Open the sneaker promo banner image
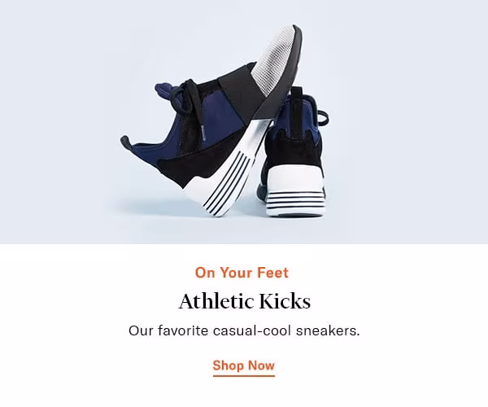 point(244,122)
